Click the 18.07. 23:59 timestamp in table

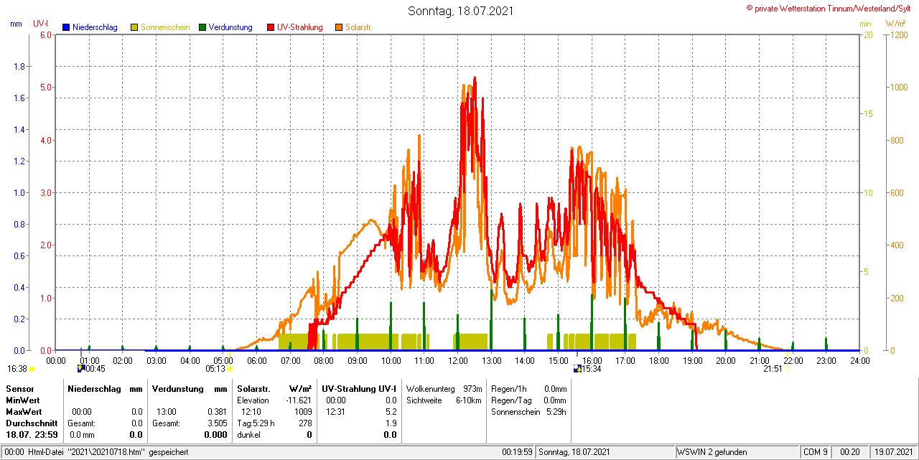tap(32, 435)
